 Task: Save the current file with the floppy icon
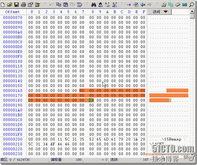tap(16, 5)
